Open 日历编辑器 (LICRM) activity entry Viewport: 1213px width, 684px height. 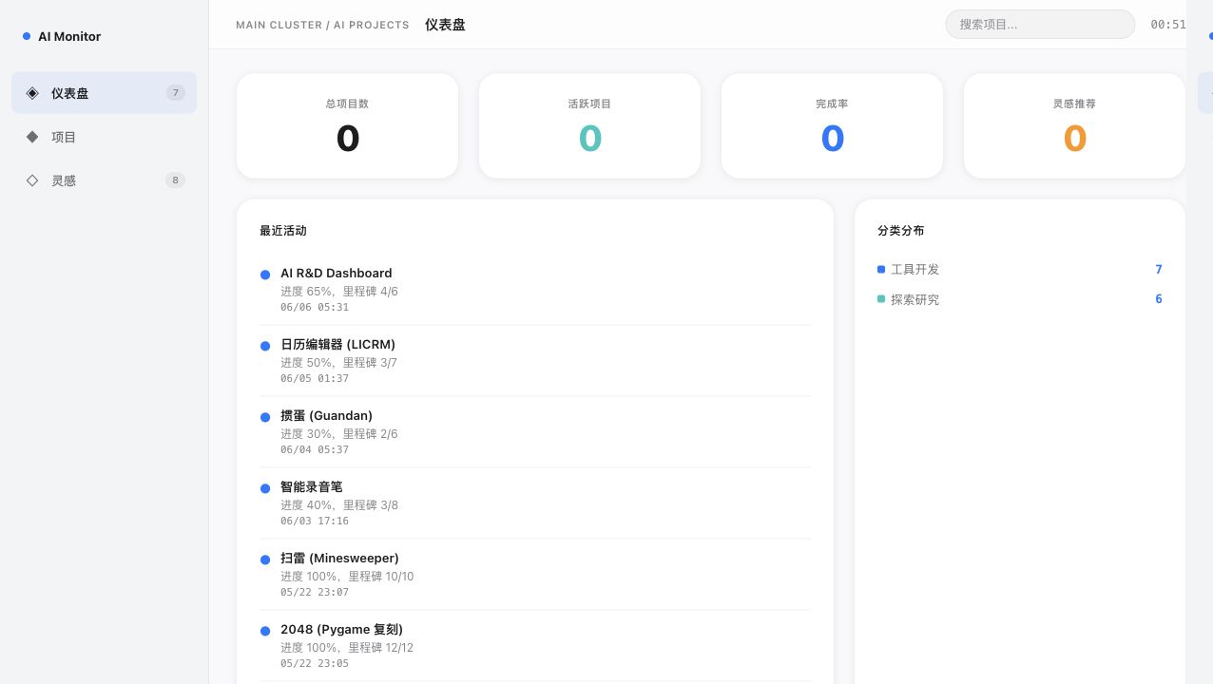(x=535, y=361)
